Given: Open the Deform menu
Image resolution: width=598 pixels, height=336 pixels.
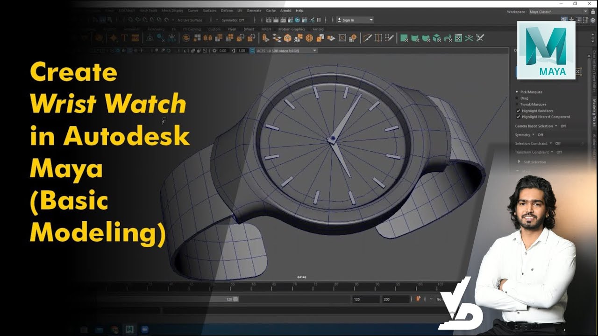Looking at the screenshot, I should coord(227,10).
